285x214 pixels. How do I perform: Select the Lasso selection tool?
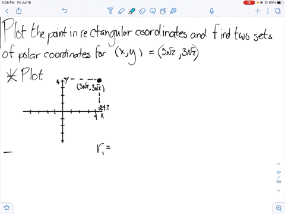click(x=153, y=11)
